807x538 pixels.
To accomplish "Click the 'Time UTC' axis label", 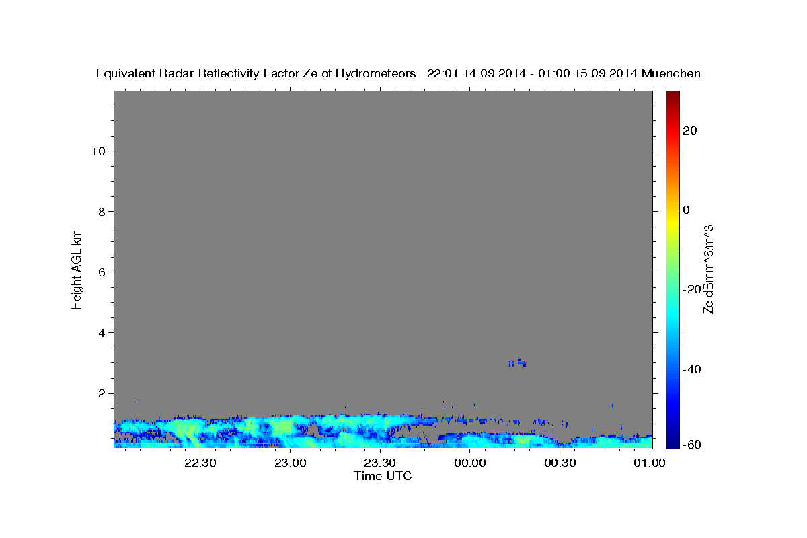I will (383, 476).
